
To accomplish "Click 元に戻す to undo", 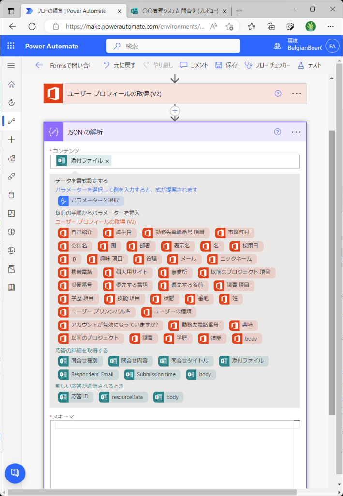I will click(119, 65).
